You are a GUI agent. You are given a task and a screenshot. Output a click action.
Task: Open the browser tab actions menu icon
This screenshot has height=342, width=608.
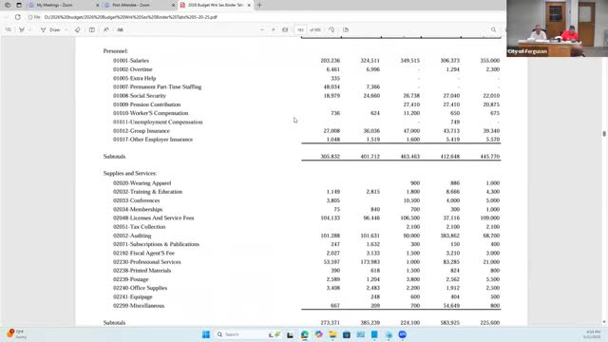point(19,5)
